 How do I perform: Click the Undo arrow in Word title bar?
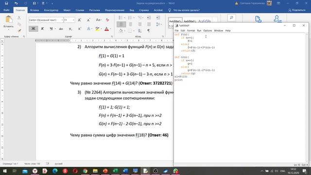coord(16,3)
